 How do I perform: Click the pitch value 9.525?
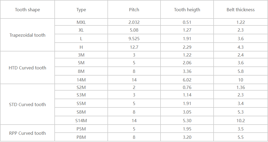pyautogui.click(x=134, y=39)
